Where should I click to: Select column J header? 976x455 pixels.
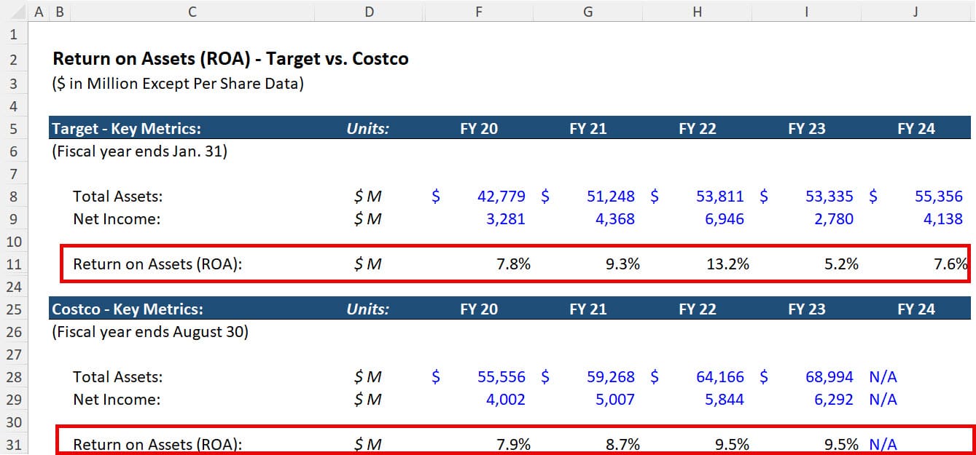916,12
